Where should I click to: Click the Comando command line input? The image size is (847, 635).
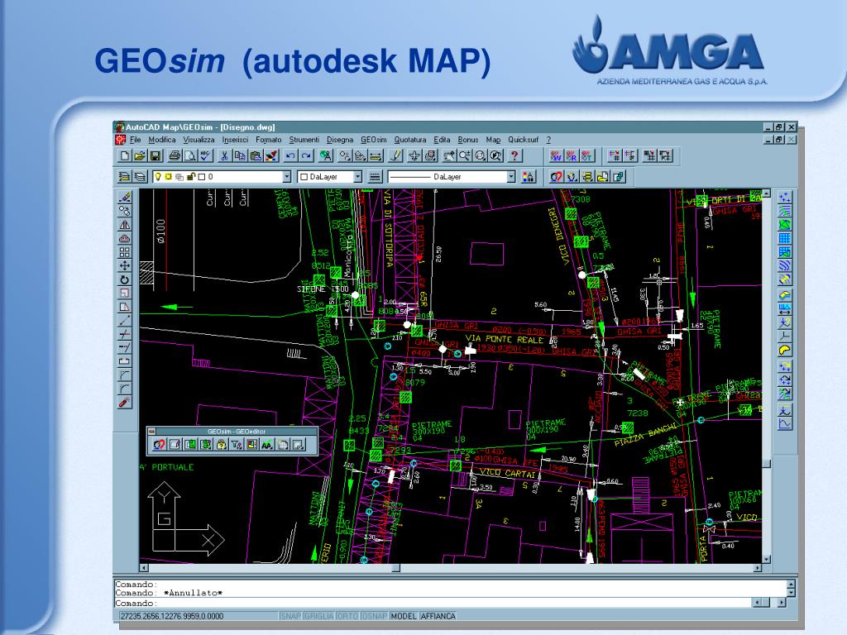click(x=433, y=603)
